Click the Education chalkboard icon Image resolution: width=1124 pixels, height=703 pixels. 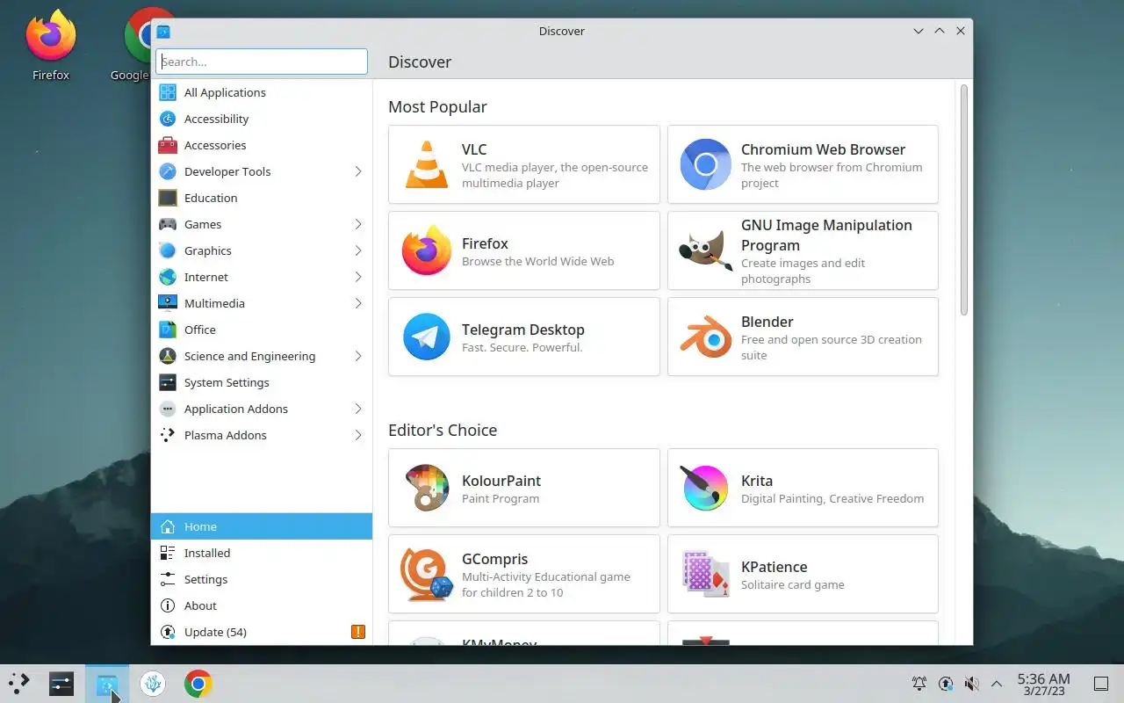[x=168, y=198]
